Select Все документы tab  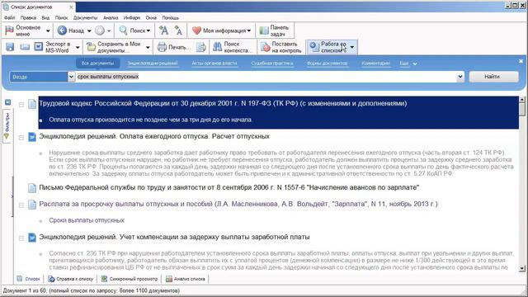click(x=97, y=63)
